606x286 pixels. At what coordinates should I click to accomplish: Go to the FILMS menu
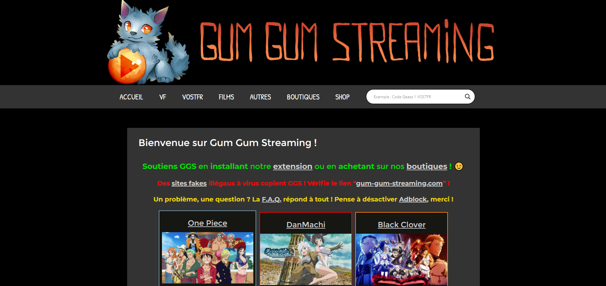226,97
